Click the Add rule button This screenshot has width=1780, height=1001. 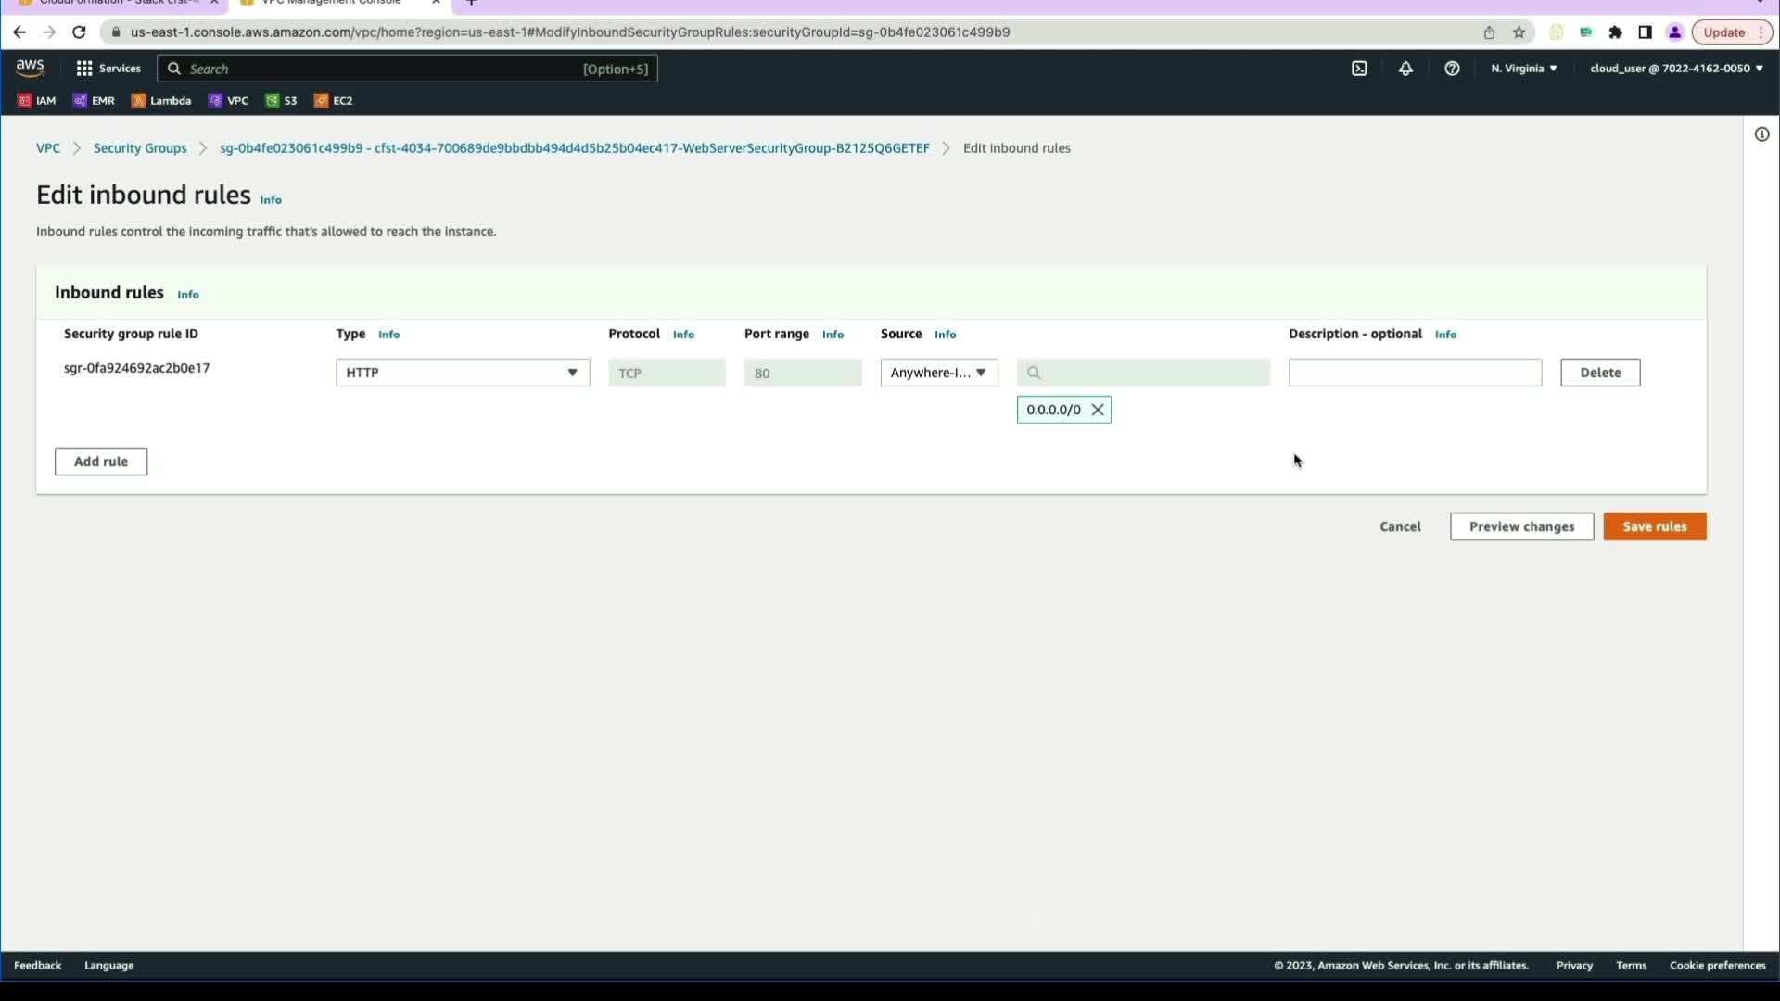[x=101, y=462]
